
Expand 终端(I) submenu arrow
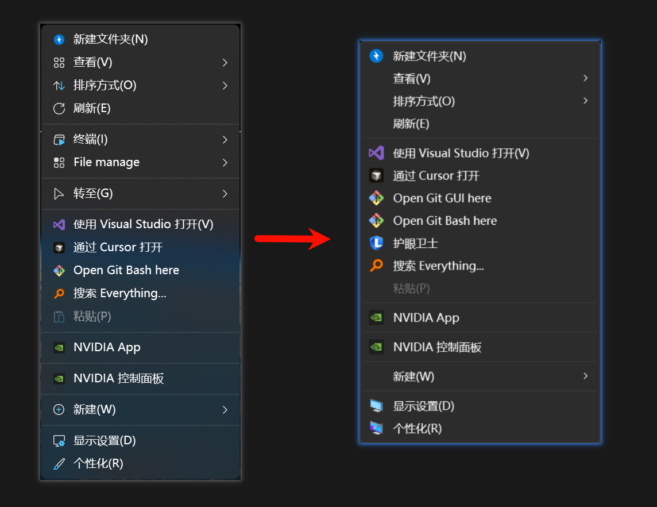[x=225, y=140]
